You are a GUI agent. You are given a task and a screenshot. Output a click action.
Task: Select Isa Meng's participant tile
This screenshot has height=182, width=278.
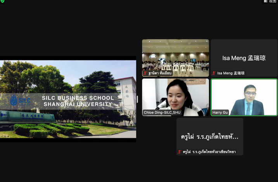coord(244,57)
